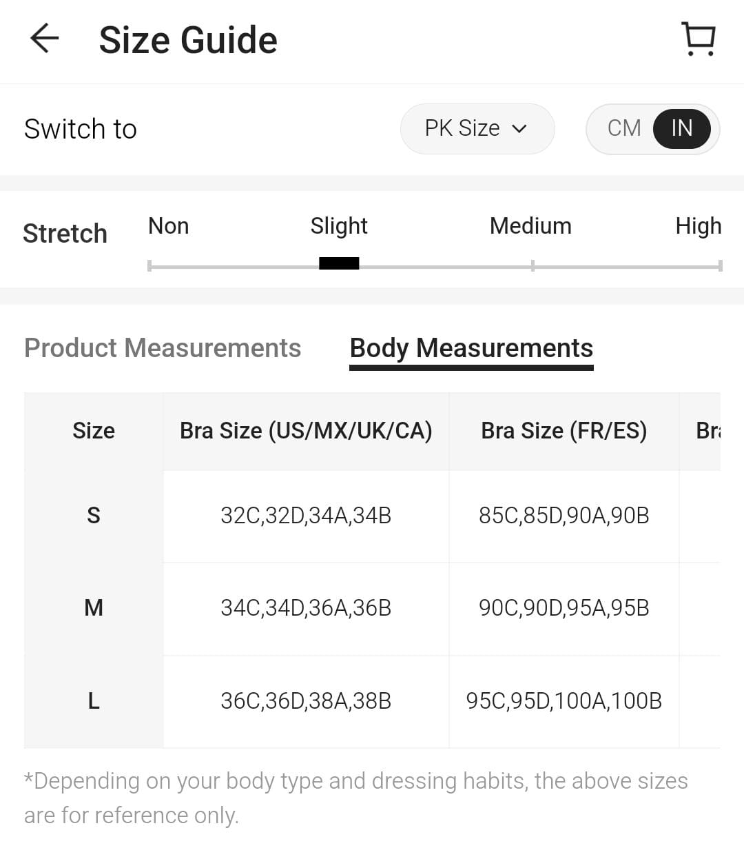Click the Non stretch label
This screenshot has width=744, height=848.
[168, 226]
